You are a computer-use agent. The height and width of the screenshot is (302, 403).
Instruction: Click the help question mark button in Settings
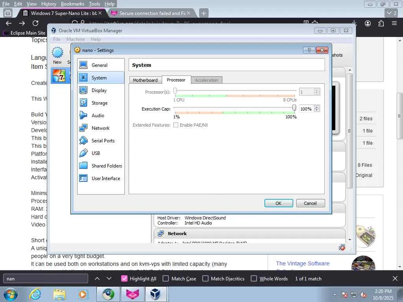point(309,50)
